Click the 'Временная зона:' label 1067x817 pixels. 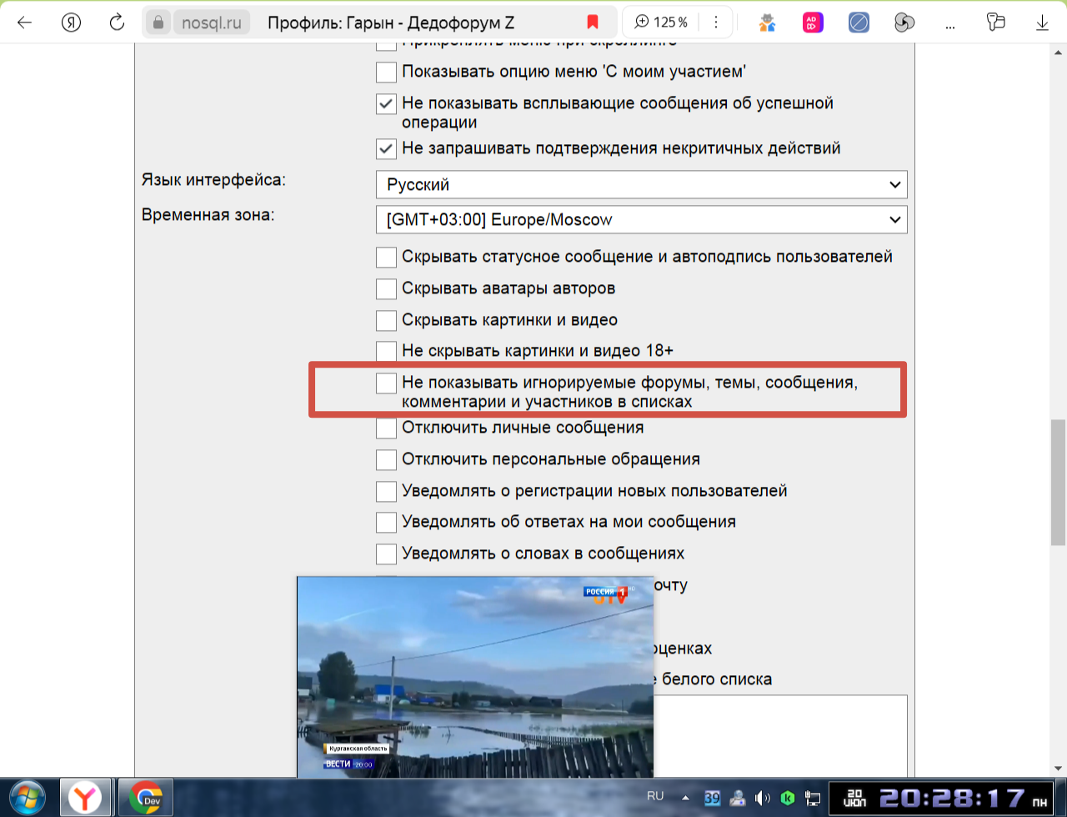coord(208,214)
